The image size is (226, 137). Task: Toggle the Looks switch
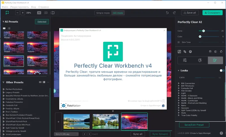(x=222, y=70)
